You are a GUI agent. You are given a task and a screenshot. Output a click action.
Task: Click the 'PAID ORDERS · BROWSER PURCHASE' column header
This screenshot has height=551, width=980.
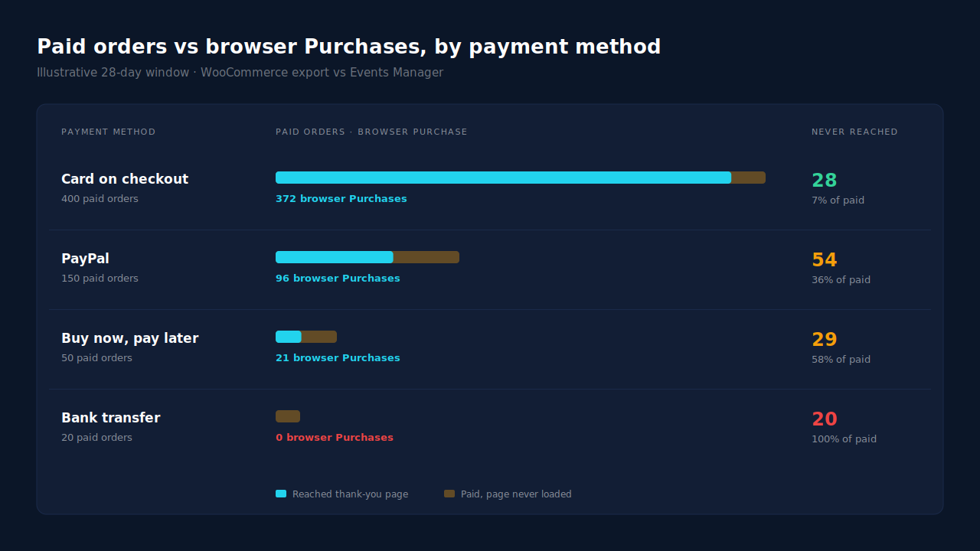[x=371, y=132]
